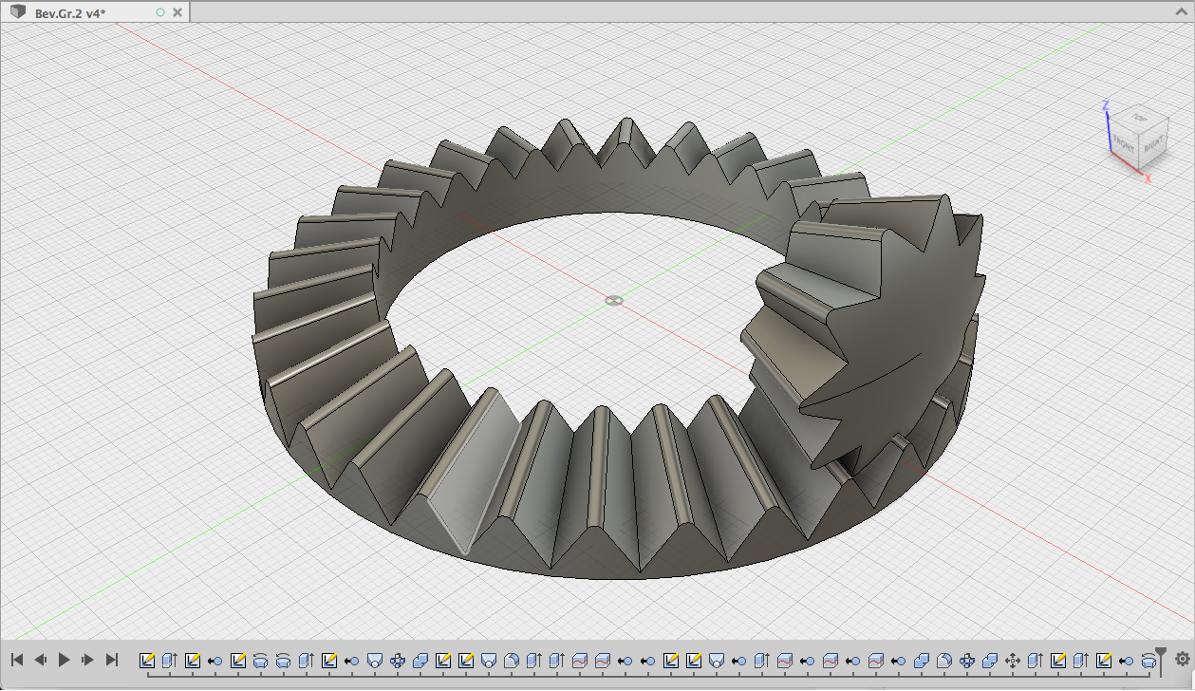Select the last split body feature in timeline

click(x=876, y=661)
